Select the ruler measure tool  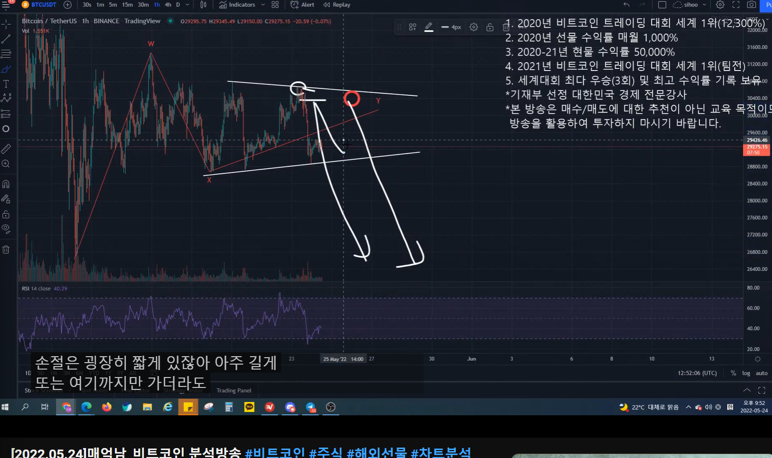pos(6,149)
